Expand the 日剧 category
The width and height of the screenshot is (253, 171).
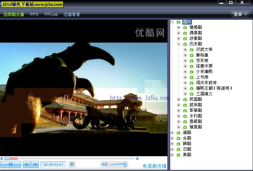click(172, 150)
